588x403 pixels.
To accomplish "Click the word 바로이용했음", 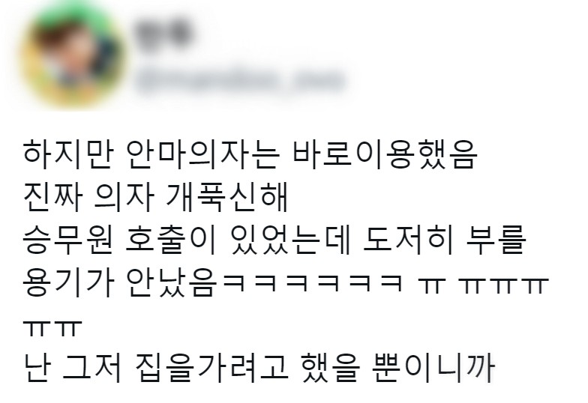I will tap(385, 156).
